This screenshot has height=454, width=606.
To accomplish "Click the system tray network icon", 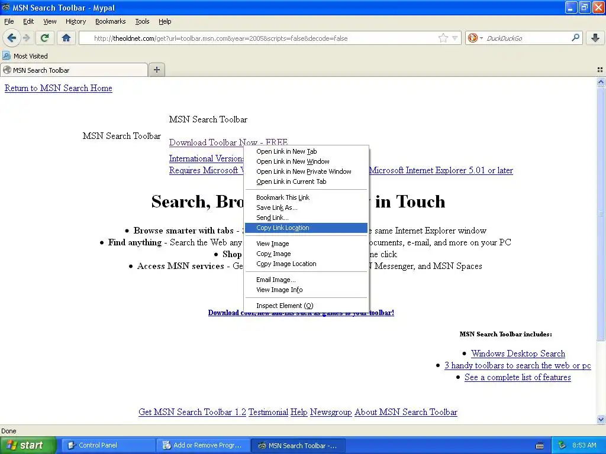I will click(562, 445).
